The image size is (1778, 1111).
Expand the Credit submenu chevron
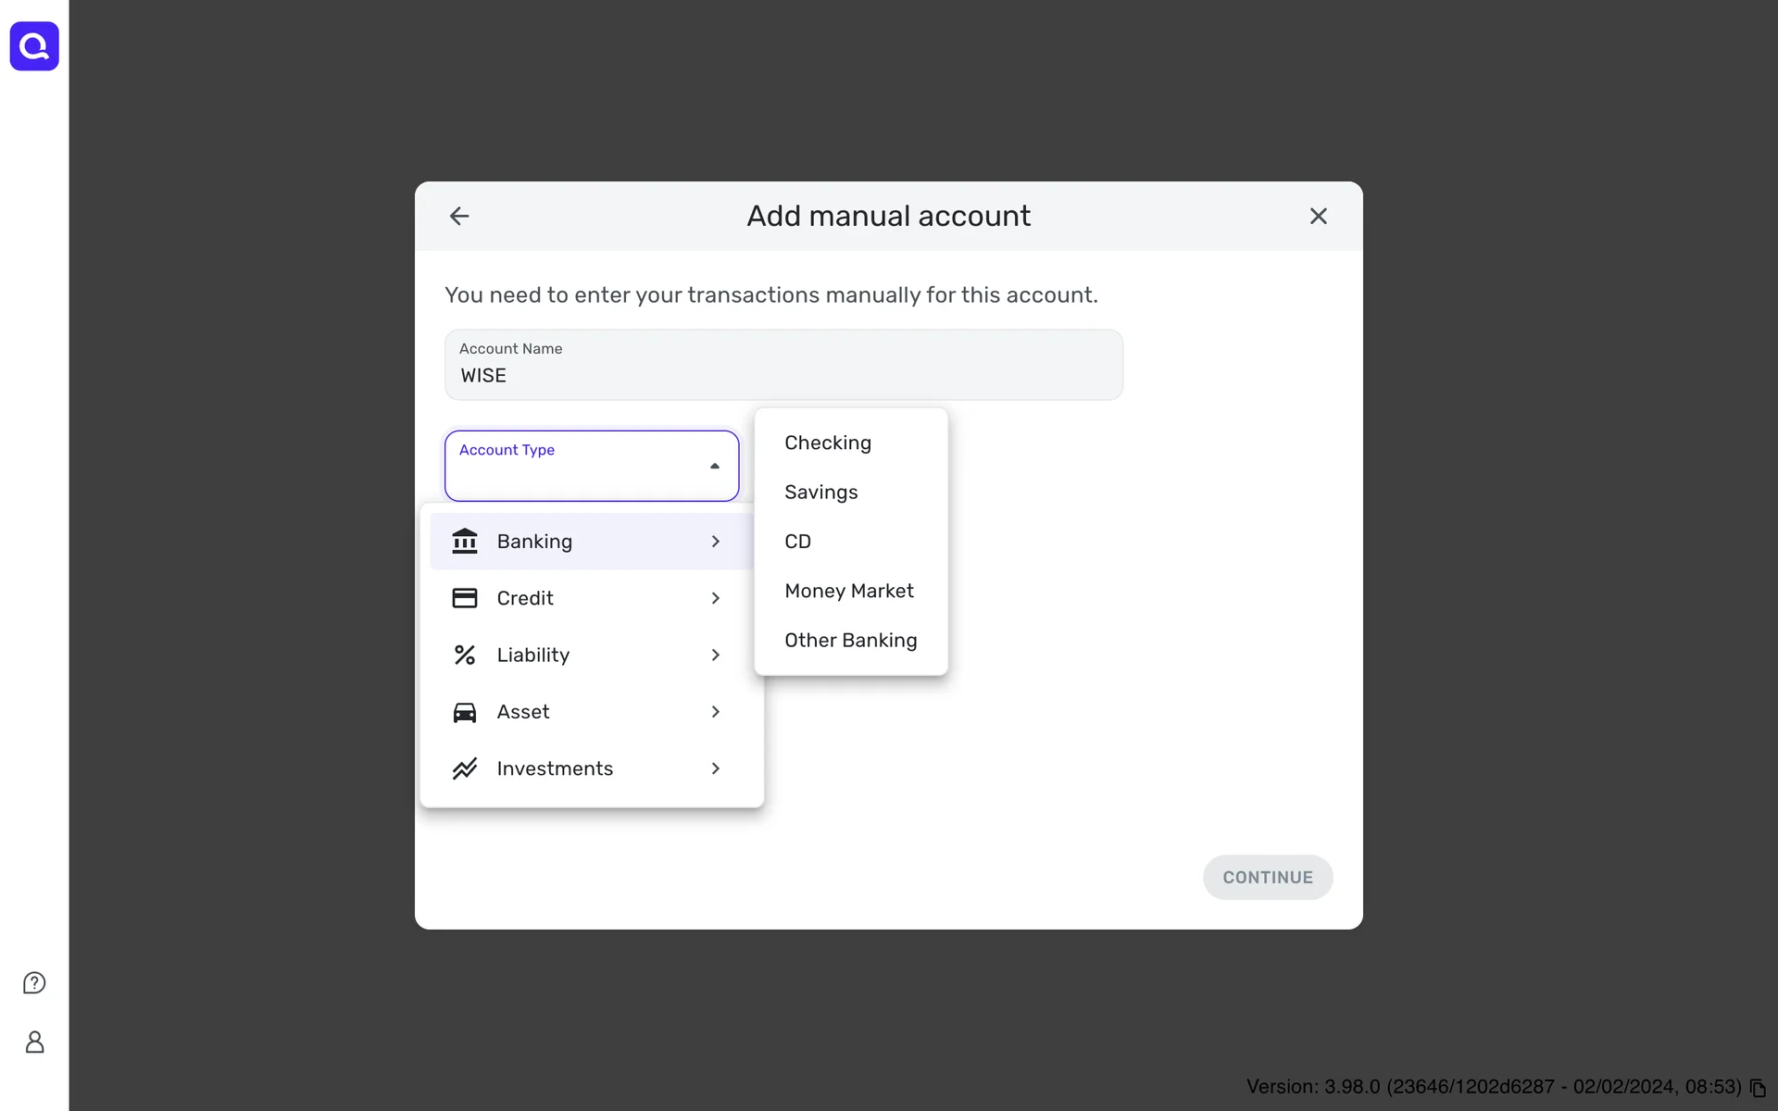715,598
